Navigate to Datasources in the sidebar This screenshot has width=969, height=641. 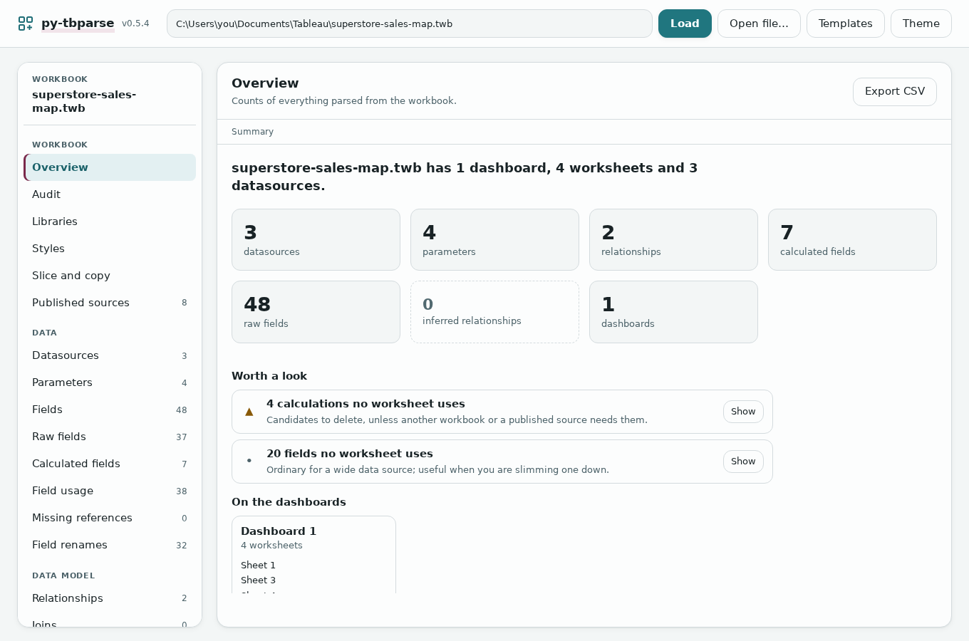pyautogui.click(x=110, y=355)
